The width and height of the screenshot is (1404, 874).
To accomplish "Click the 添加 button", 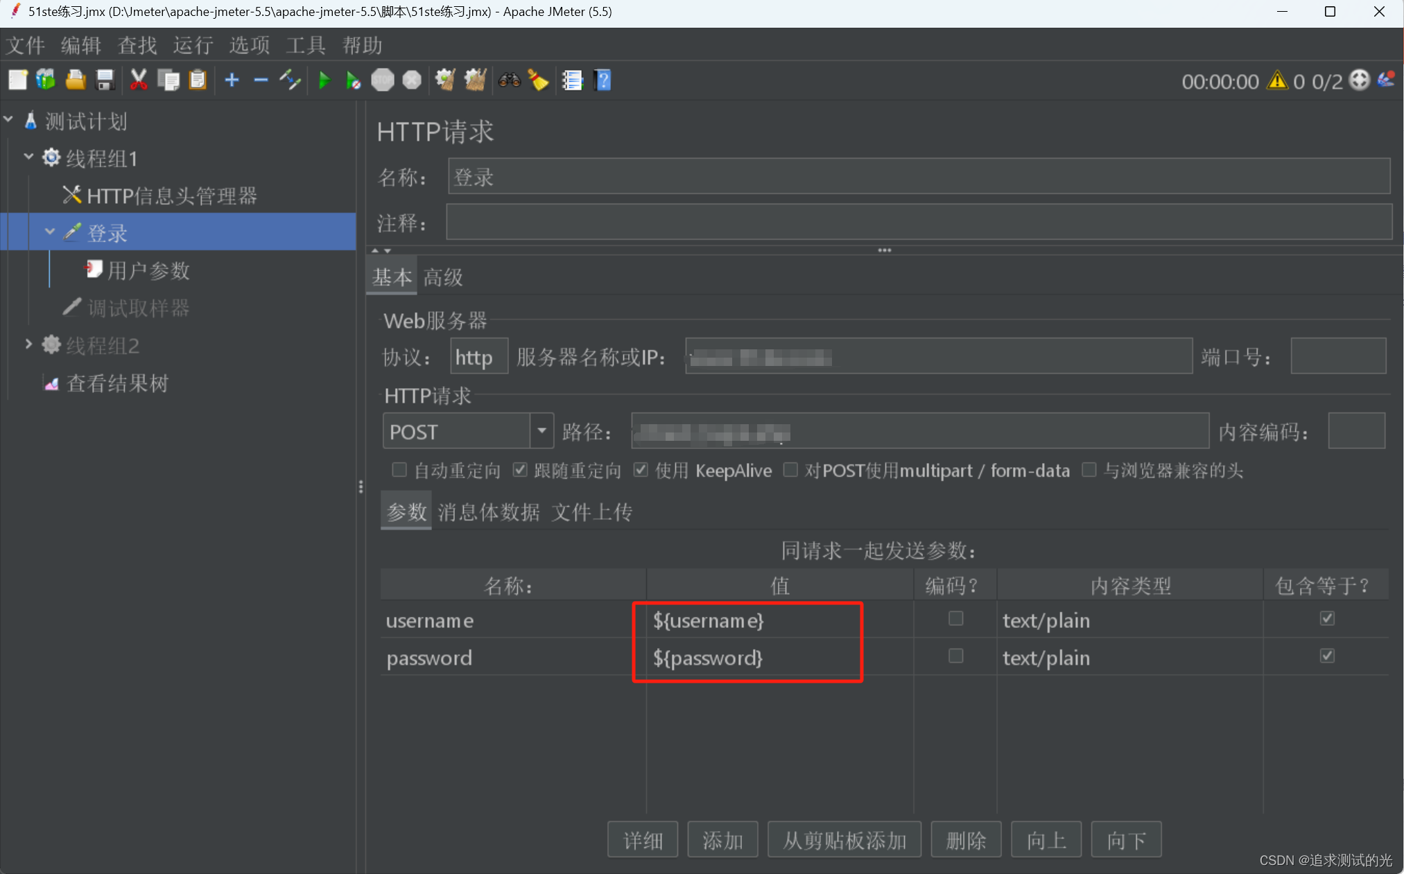I will 723,840.
